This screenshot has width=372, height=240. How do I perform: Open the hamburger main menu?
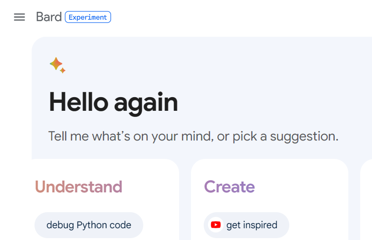[19, 17]
